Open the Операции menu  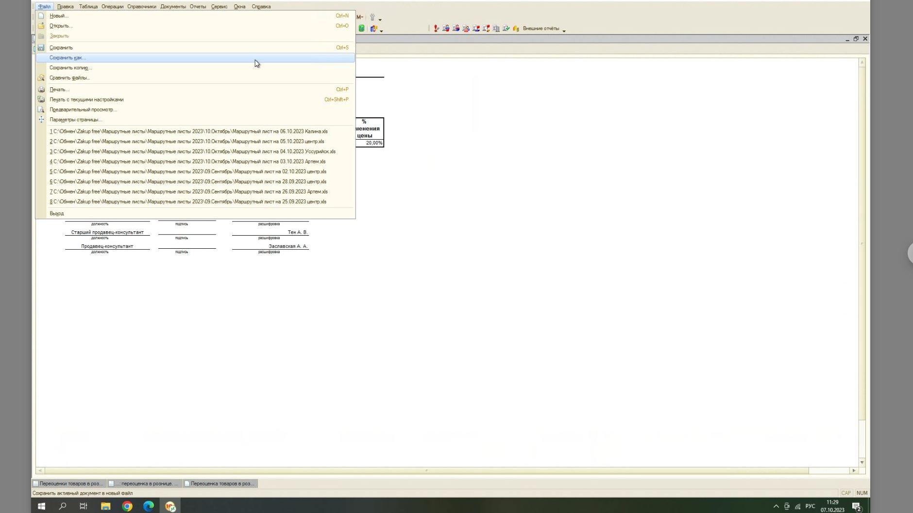click(x=112, y=6)
